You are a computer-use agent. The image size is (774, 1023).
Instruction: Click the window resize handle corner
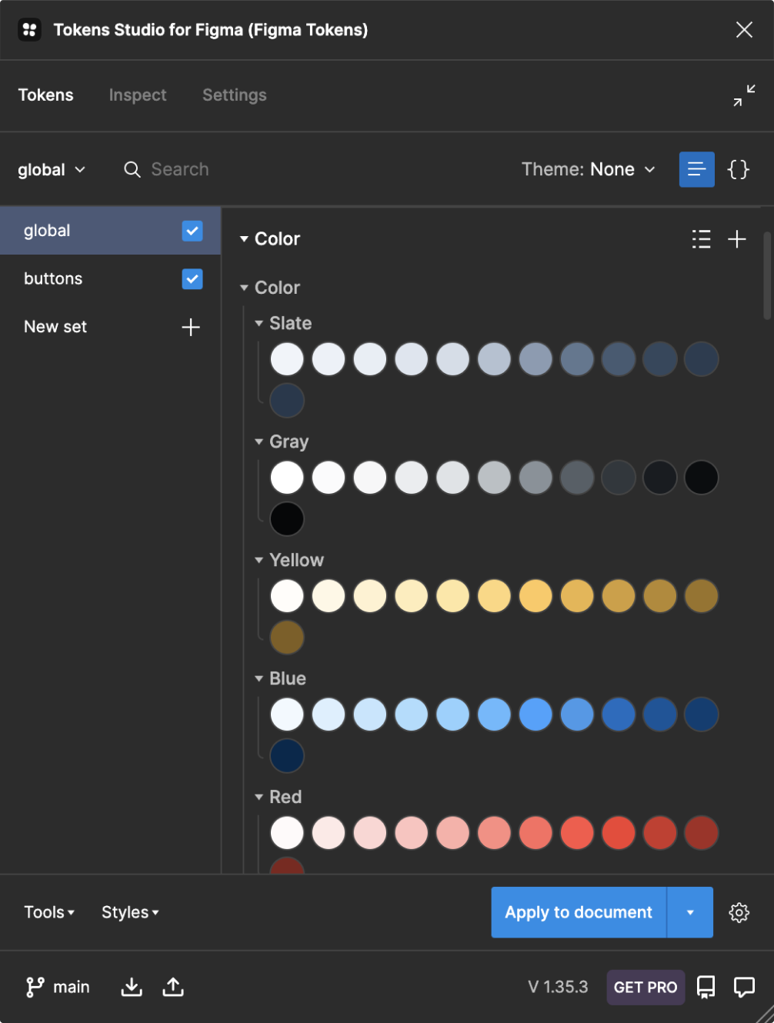(x=765, y=1014)
